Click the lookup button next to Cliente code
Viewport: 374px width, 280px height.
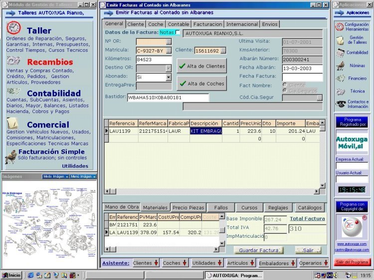coord(223,51)
